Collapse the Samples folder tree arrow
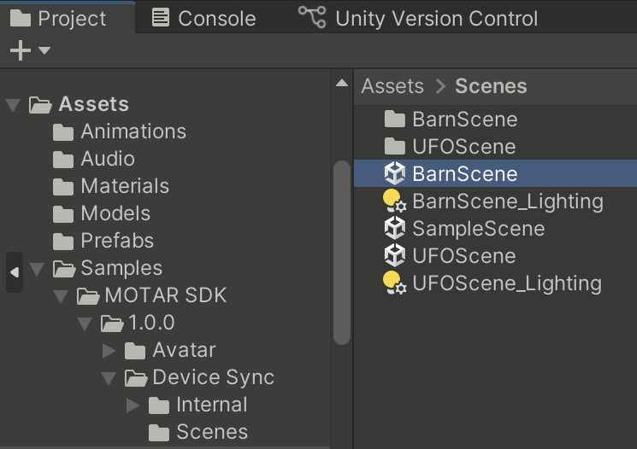 point(37,269)
